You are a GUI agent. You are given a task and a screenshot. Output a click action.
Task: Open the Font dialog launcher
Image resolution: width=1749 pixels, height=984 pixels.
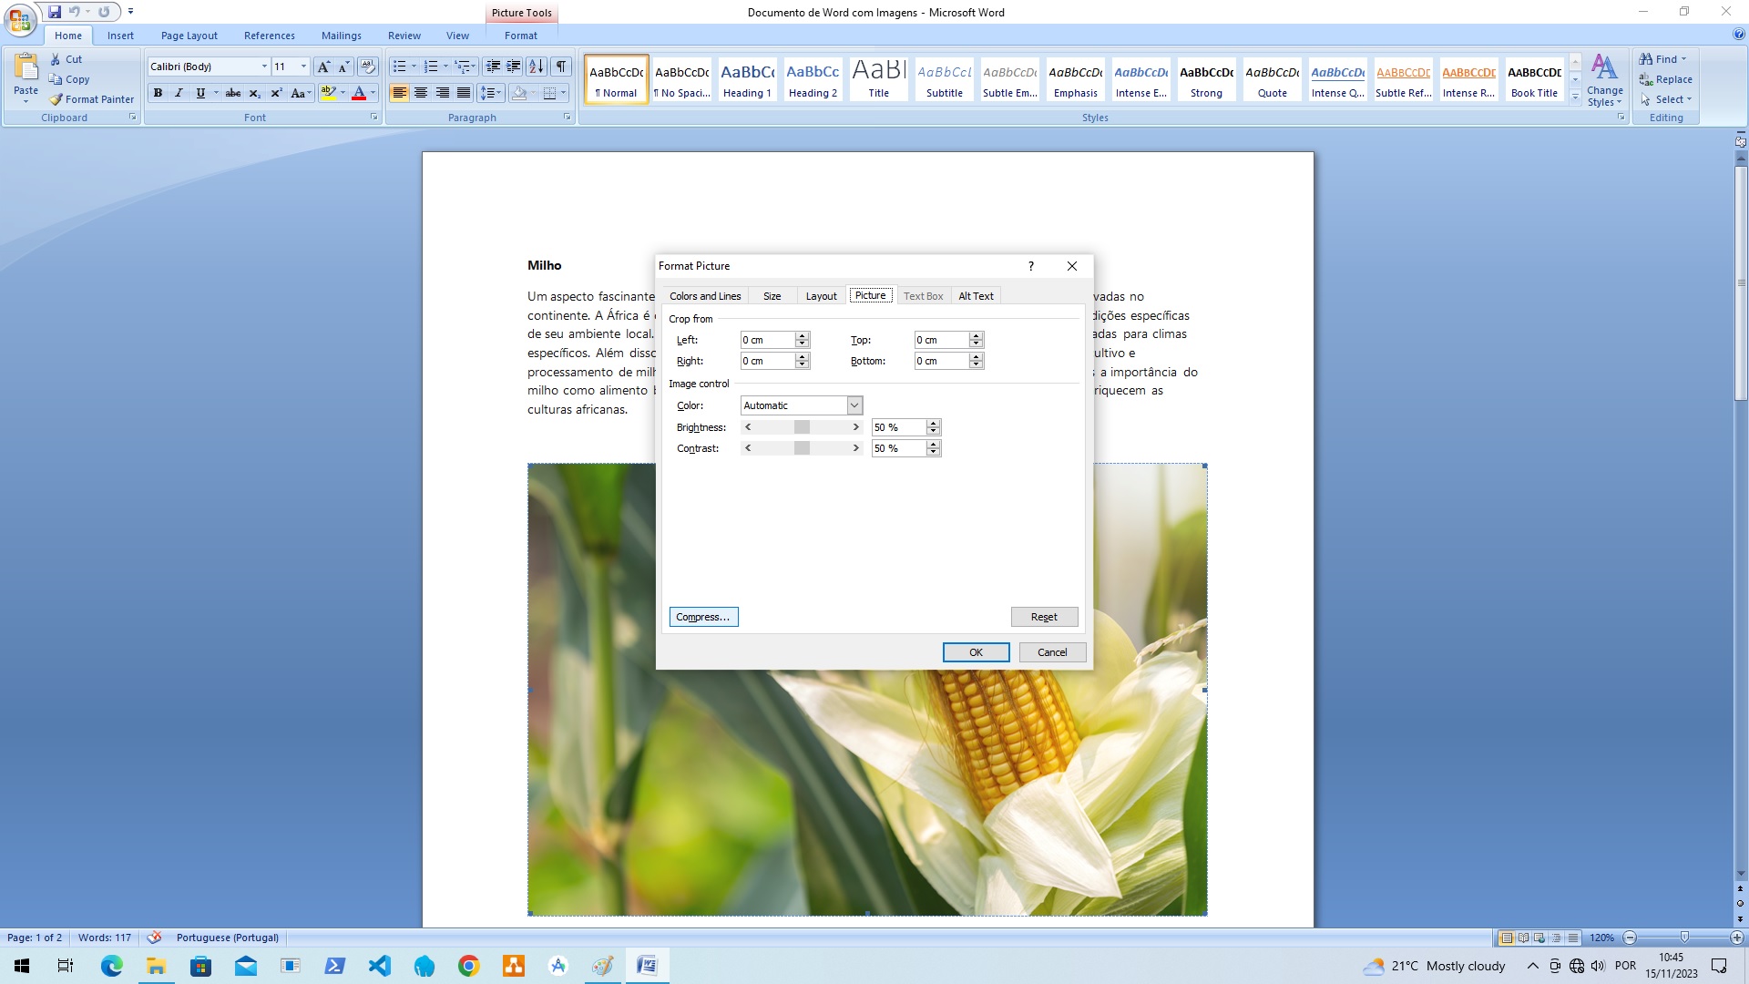[373, 118]
